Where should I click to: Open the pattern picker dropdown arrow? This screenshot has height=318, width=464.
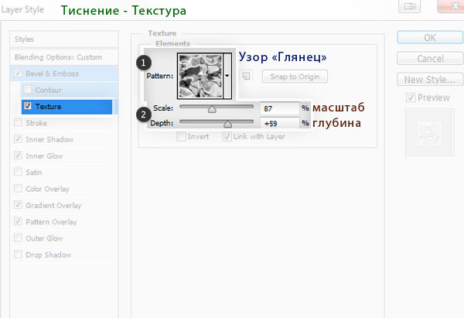(x=227, y=76)
